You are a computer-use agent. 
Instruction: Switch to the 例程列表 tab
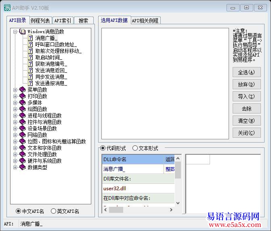pyautogui.click(x=40, y=21)
